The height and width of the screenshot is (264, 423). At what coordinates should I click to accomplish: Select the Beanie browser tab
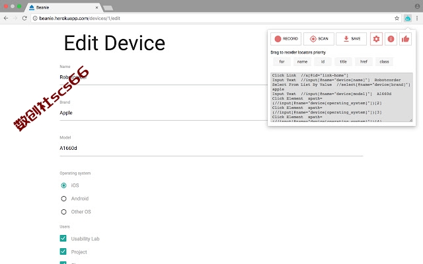[63, 7]
